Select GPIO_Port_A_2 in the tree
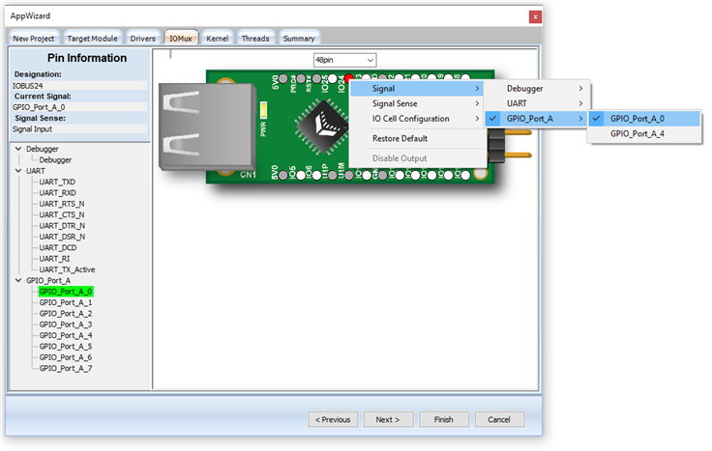 pyautogui.click(x=66, y=313)
